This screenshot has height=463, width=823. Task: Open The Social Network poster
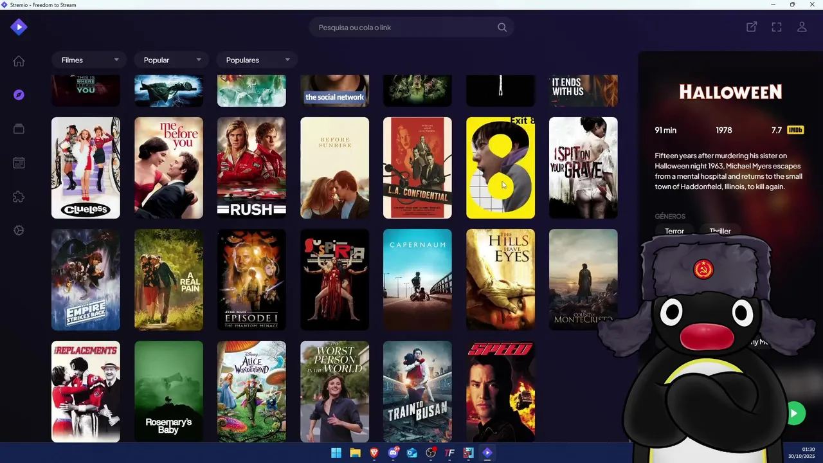334,91
